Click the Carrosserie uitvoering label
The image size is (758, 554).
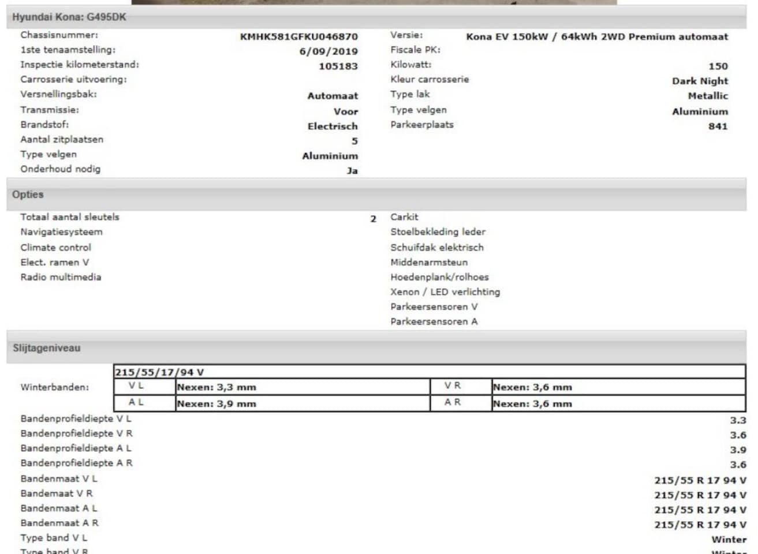(x=73, y=79)
